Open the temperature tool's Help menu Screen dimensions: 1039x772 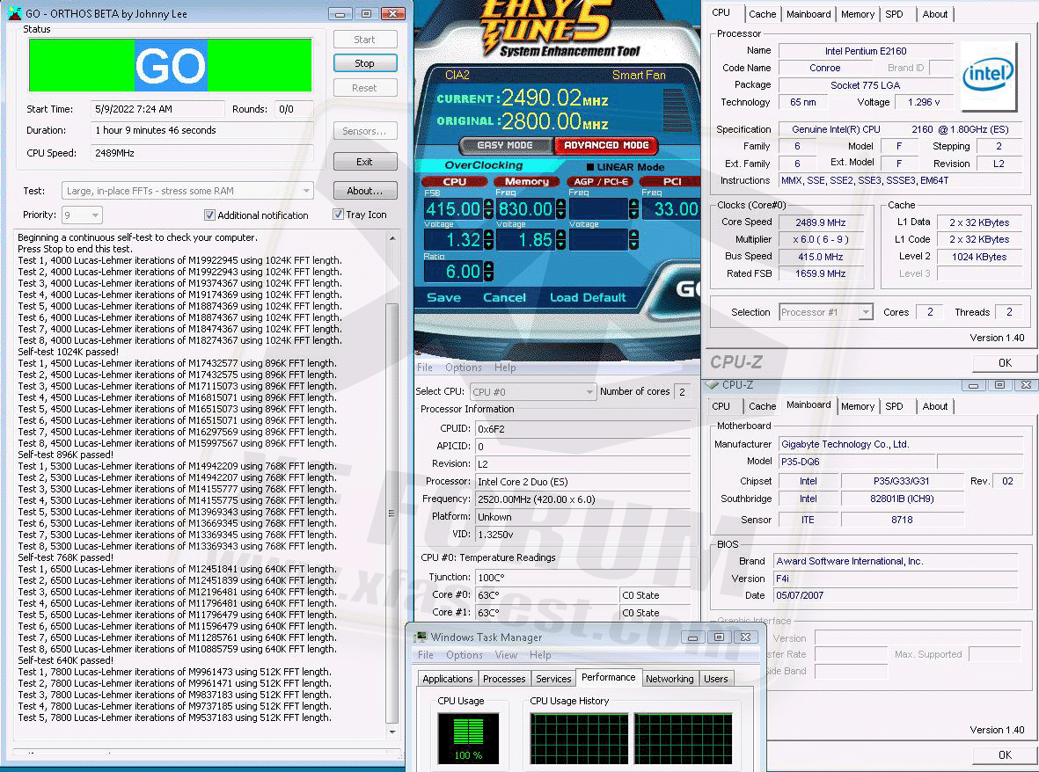click(505, 368)
